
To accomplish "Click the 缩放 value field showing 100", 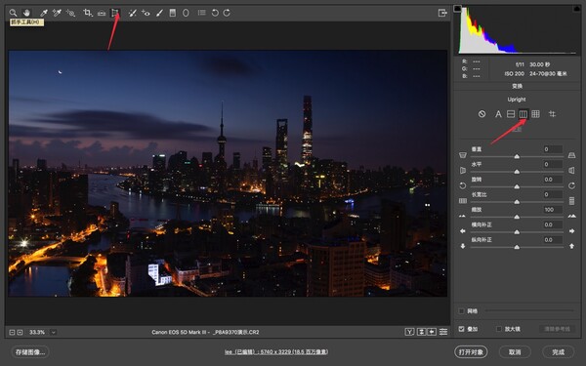I will 553,210.
